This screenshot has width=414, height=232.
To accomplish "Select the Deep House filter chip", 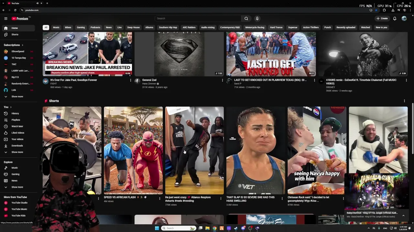I will coord(134,27).
